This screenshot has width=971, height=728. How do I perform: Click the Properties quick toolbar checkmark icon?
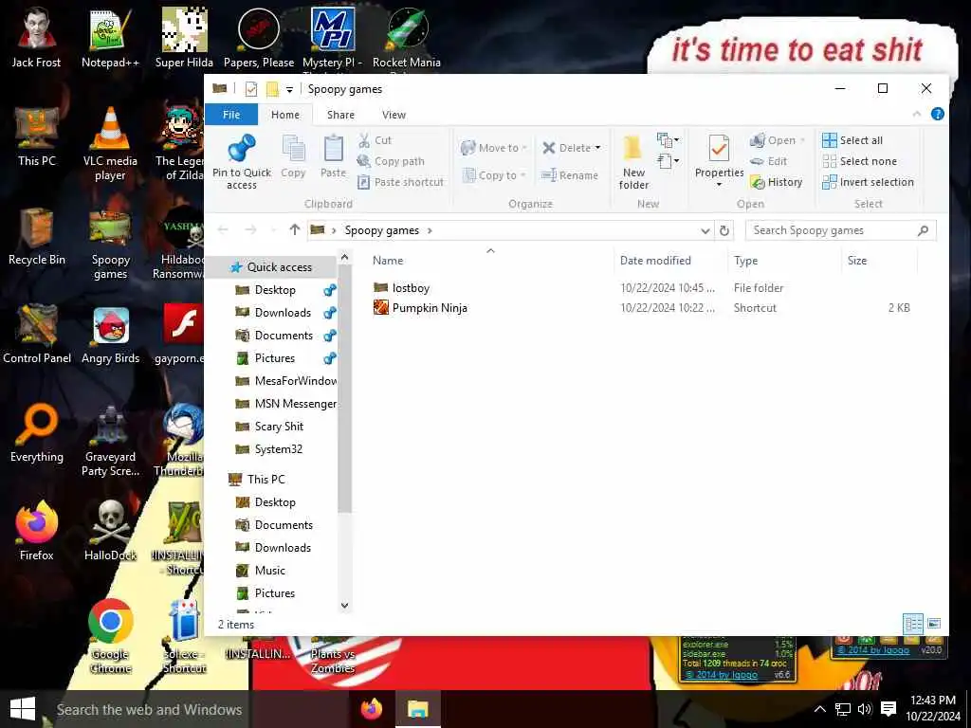click(250, 89)
